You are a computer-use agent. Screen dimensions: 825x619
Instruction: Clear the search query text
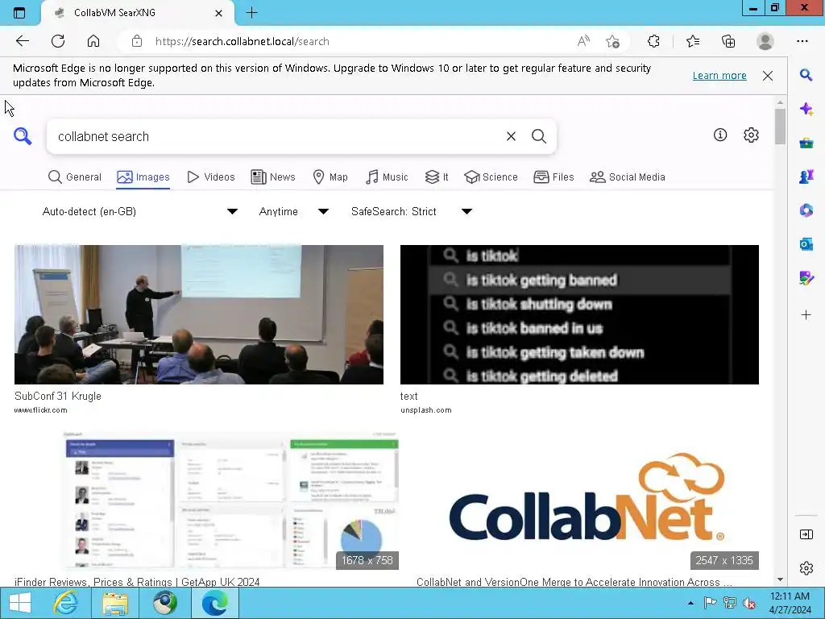[x=511, y=136]
